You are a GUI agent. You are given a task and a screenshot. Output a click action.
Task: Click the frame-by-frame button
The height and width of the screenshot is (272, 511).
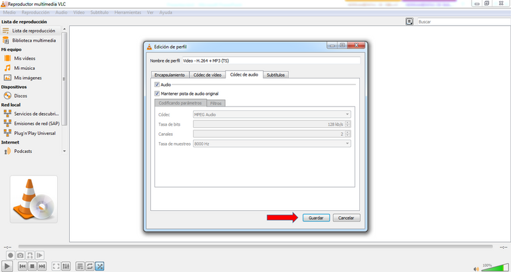pyautogui.click(x=40, y=255)
